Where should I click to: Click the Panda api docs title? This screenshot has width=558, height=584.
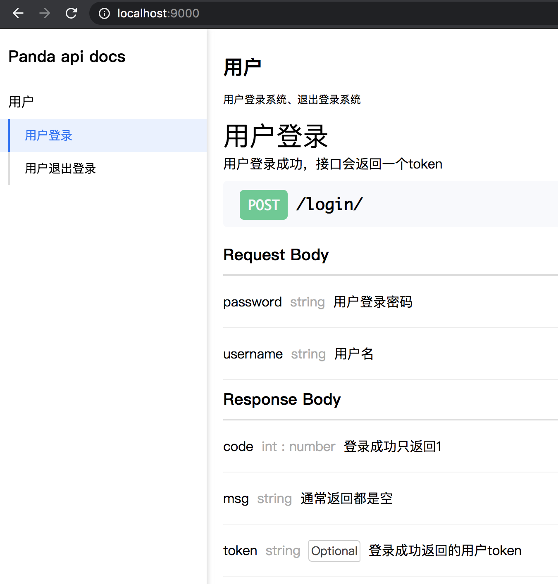pos(67,57)
